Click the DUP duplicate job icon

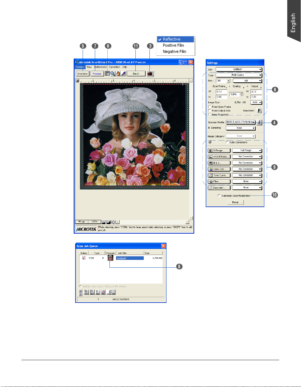[86, 292]
